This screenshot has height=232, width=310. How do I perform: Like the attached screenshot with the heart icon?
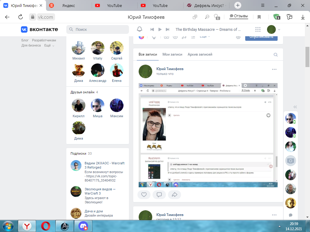click(x=268, y=115)
